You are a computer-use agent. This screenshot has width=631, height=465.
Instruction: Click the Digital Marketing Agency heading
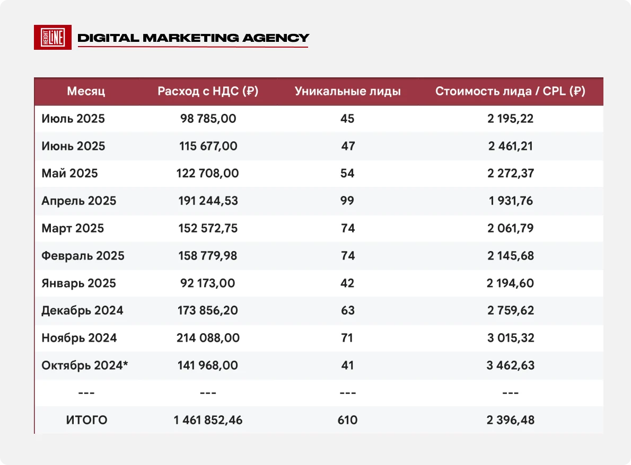[x=193, y=38]
